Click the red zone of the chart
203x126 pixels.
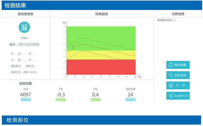click(x=101, y=67)
